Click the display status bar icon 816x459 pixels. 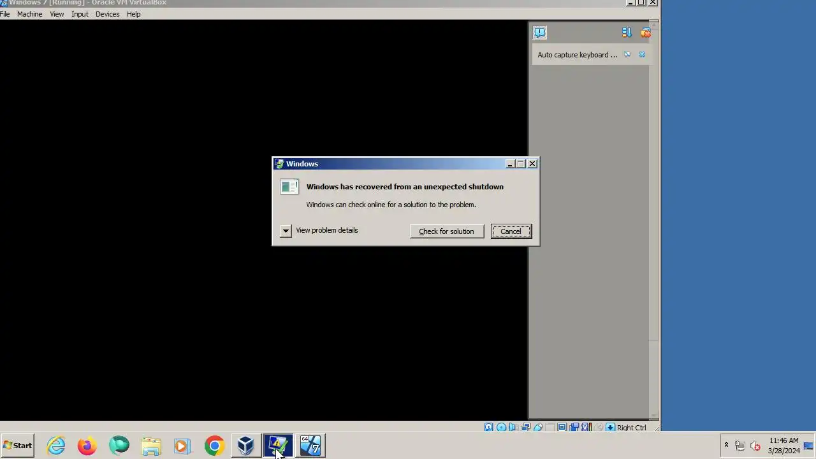tap(562, 428)
